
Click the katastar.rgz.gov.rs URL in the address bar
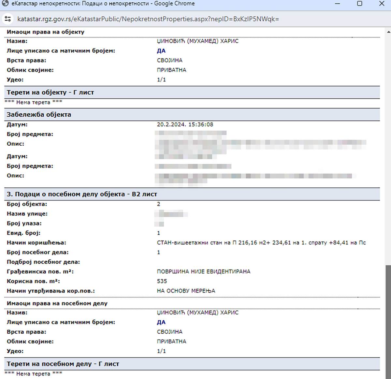[148, 19]
